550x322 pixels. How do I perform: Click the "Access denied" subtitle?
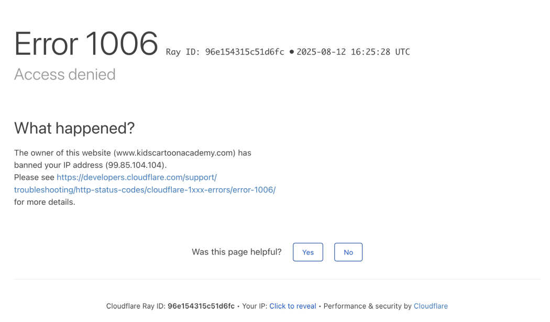point(65,74)
